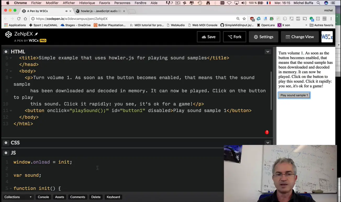Open WebAudio bookmark

(175, 25)
